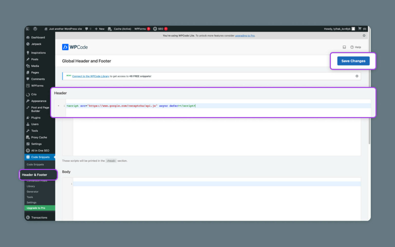The height and width of the screenshot is (247, 395).
Task: Select Header & Footer in sidebar
Action: (x=35, y=175)
